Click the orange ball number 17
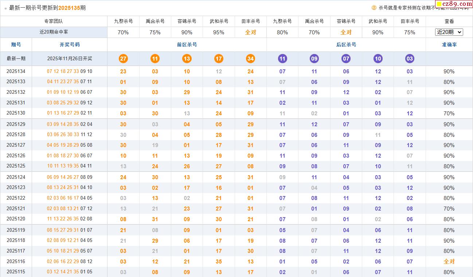This screenshot has width=473, height=277. pyautogui.click(x=219, y=59)
